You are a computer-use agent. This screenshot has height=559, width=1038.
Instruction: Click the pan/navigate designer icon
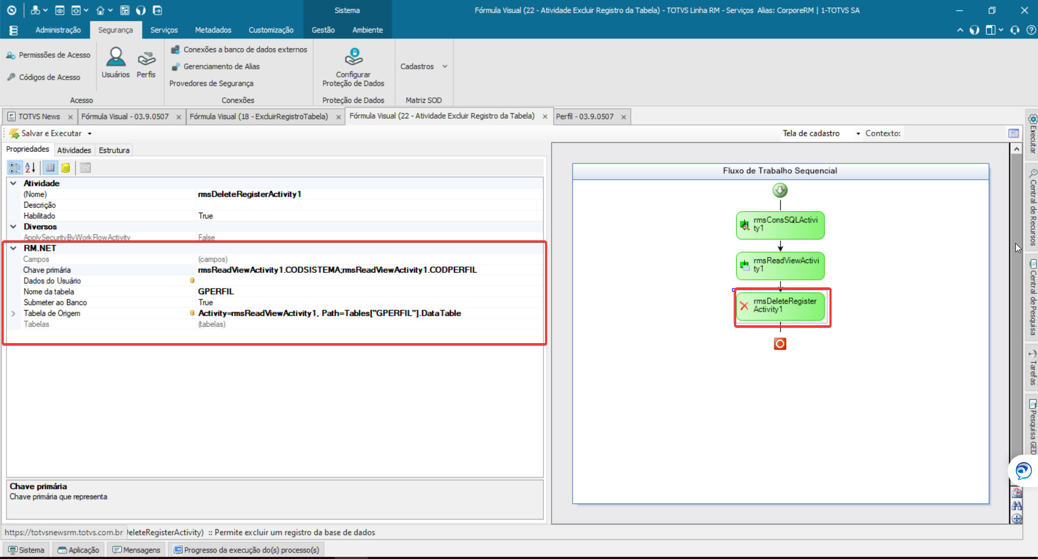coord(1017,518)
